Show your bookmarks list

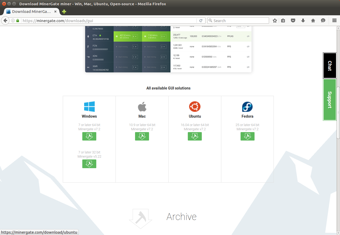pos(283,21)
